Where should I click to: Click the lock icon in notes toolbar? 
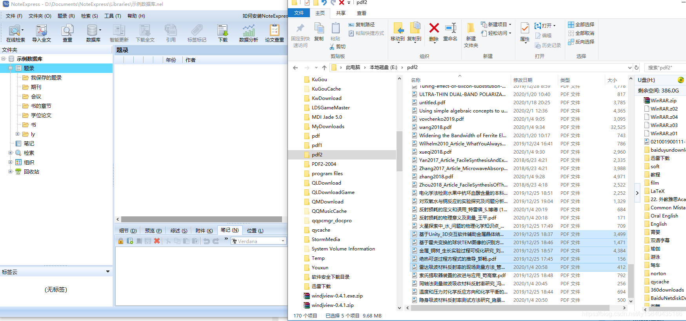[x=121, y=241]
